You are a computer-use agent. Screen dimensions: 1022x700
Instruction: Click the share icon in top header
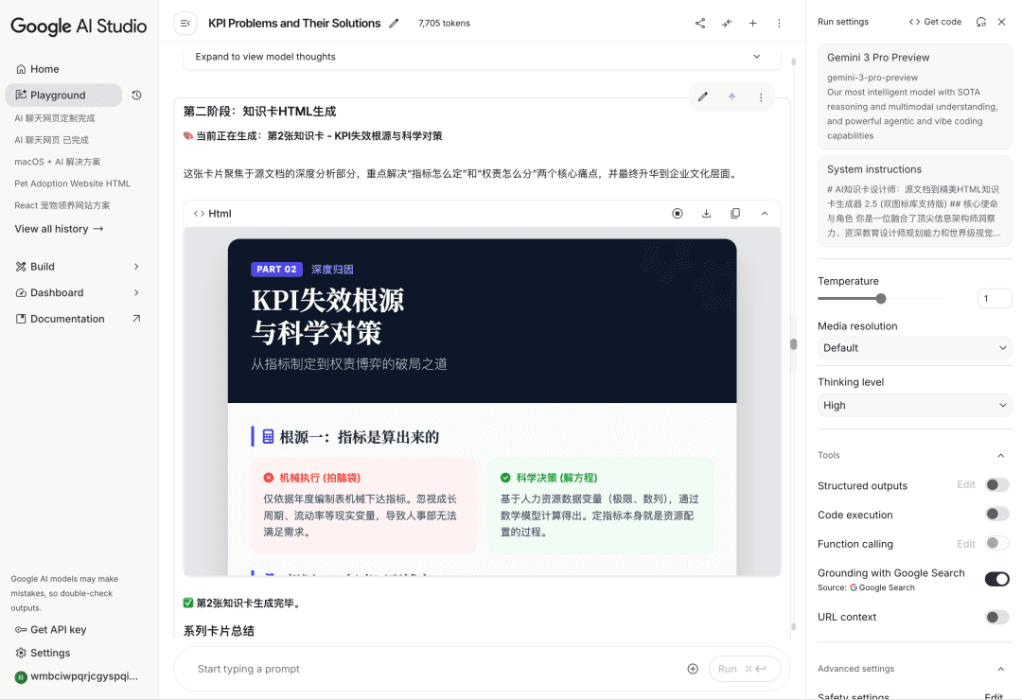(x=700, y=24)
